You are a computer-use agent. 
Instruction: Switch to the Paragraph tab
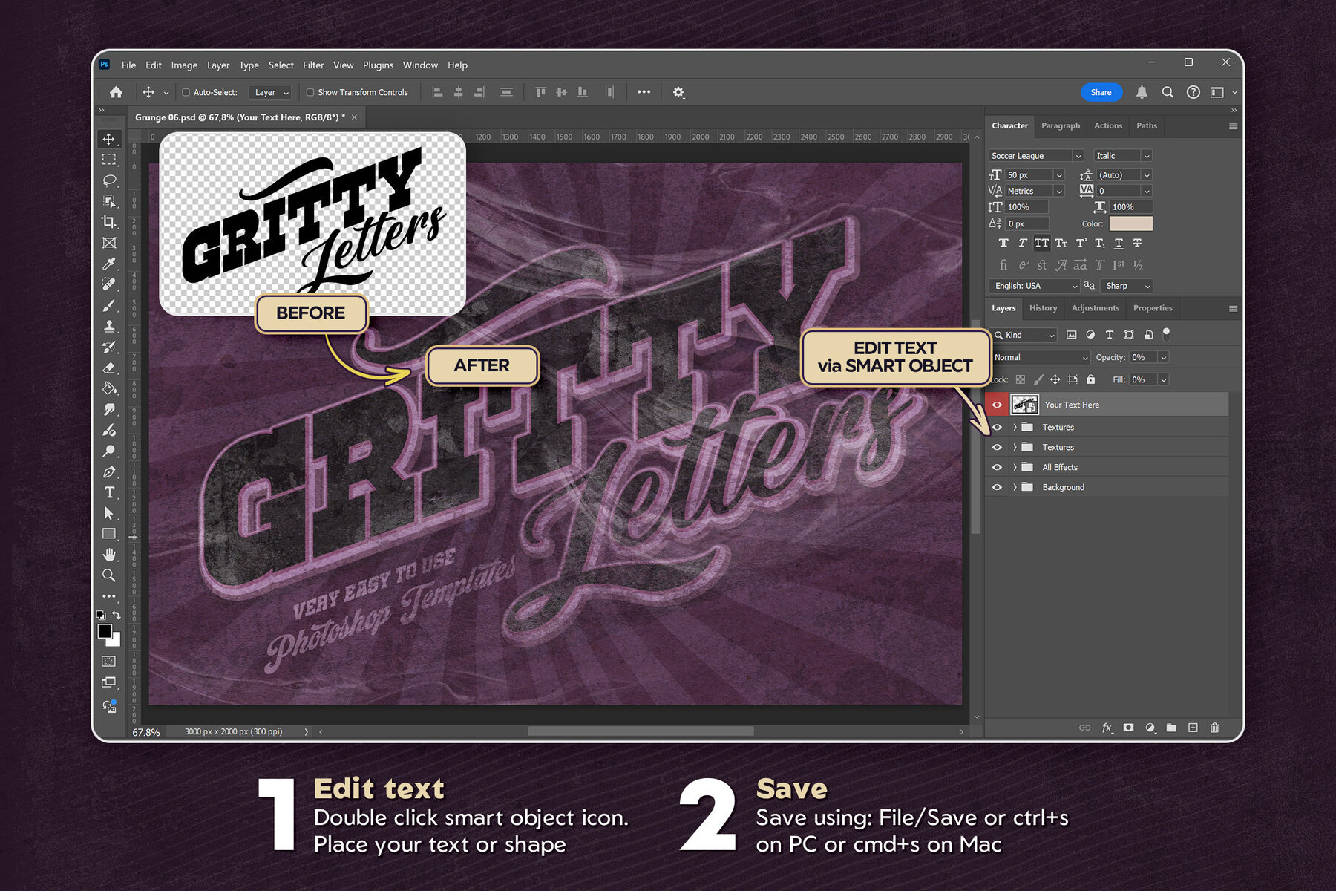coord(1060,125)
